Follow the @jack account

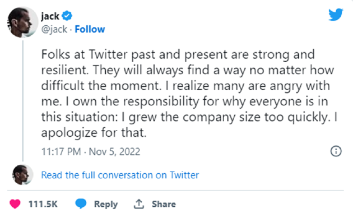click(x=90, y=29)
